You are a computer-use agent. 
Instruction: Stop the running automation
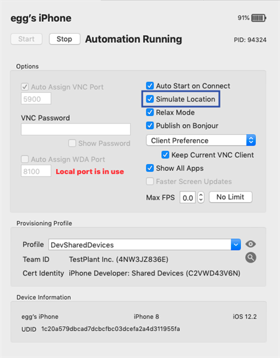click(x=65, y=39)
